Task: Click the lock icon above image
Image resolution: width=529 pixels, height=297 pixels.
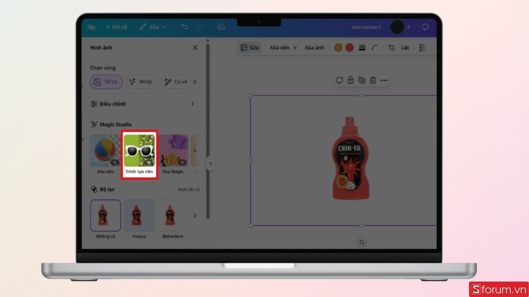Action: pyautogui.click(x=350, y=81)
